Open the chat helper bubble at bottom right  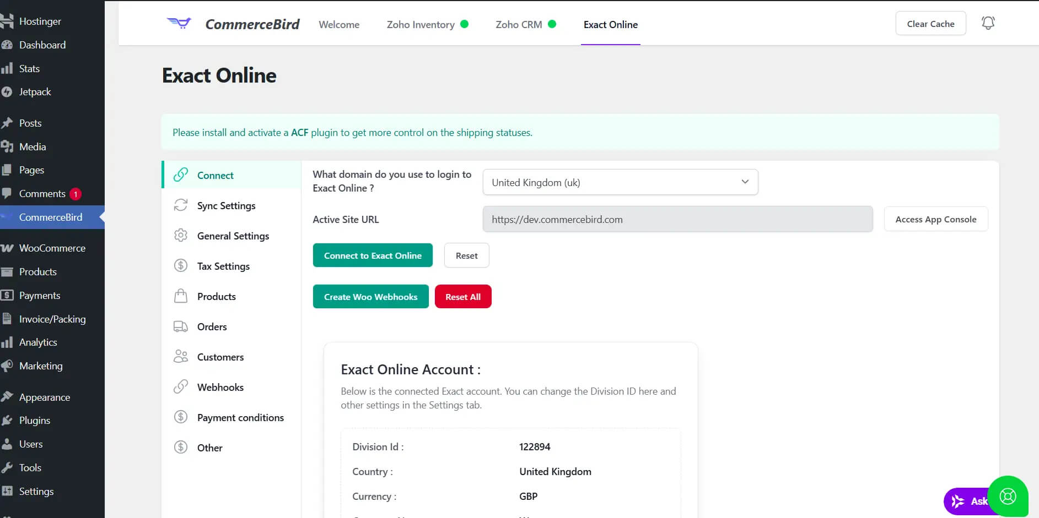click(1007, 496)
